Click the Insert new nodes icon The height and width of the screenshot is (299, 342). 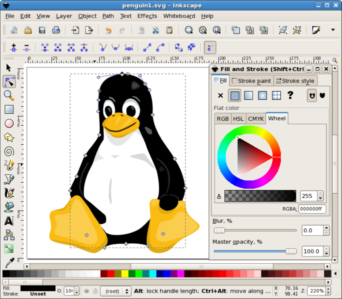click(13, 47)
